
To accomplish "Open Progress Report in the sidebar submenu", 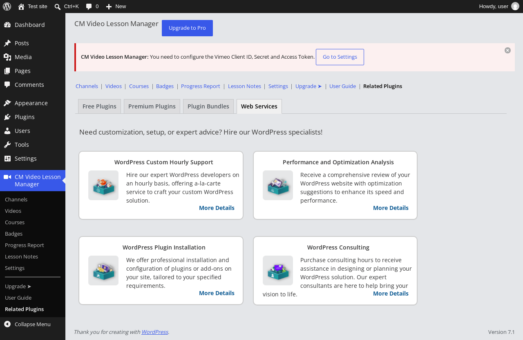I will tap(33, 245).
